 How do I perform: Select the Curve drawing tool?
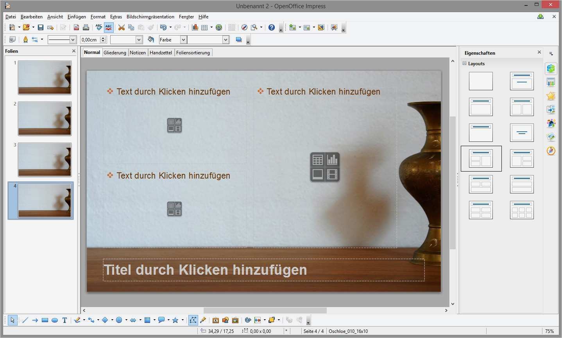(x=78, y=320)
